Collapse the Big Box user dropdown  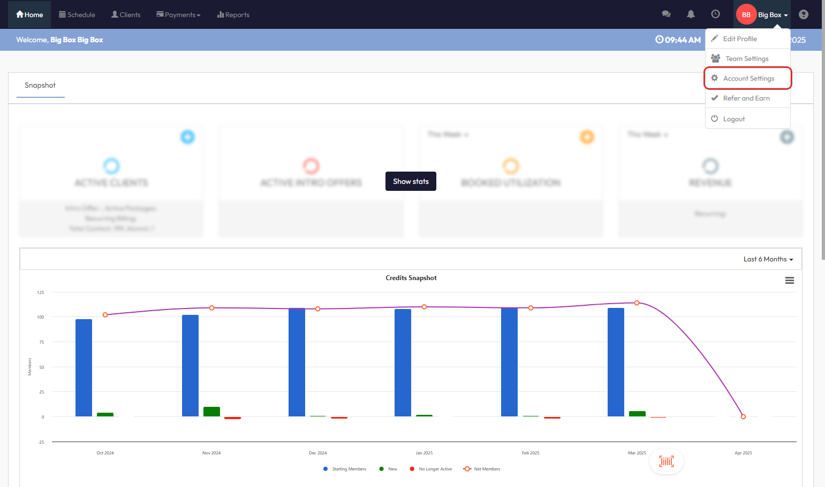pyautogui.click(x=762, y=15)
